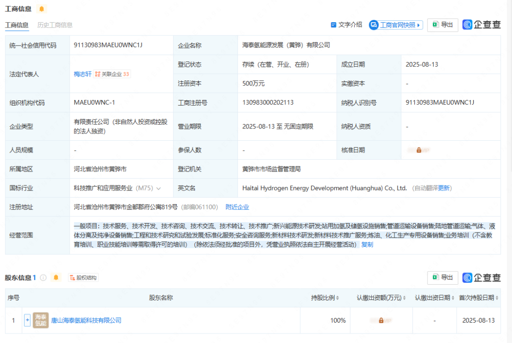Open 附近企业 nearby companies link
Screen dimensions: 512x343
pos(237,207)
